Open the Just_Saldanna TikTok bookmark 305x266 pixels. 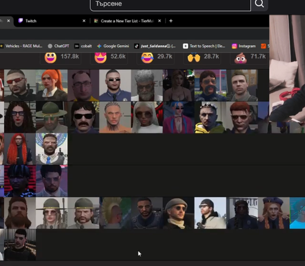click(x=155, y=46)
